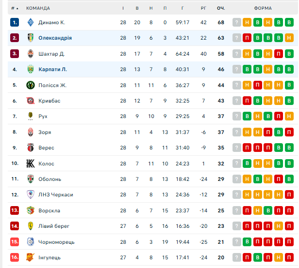Click the rank 1 blue position badge
299x268 pixels.
(x=15, y=22)
